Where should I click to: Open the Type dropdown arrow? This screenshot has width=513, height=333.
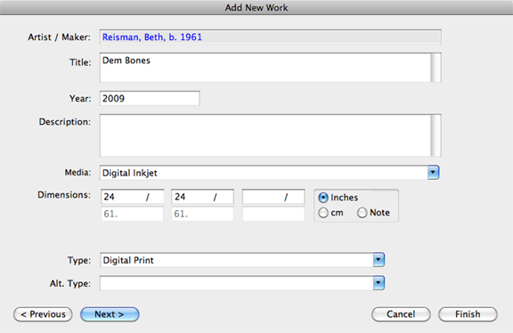[x=379, y=260]
